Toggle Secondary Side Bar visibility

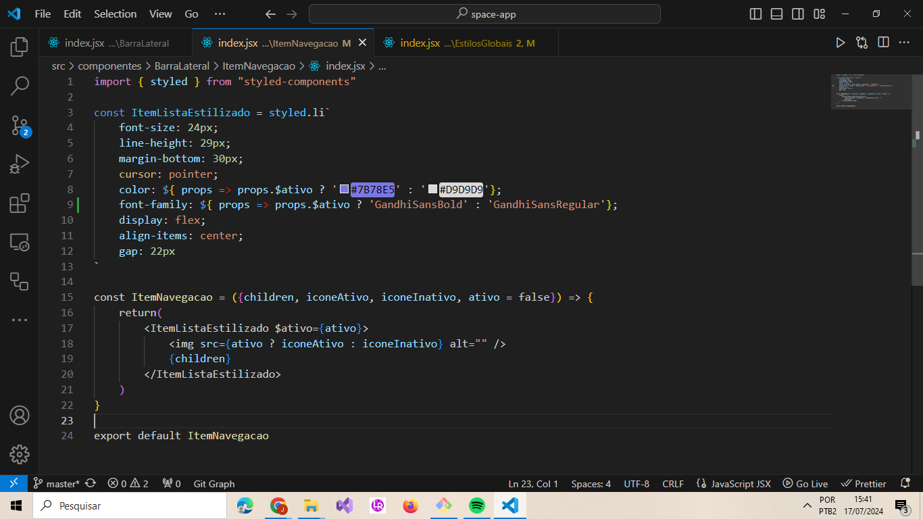(x=798, y=14)
